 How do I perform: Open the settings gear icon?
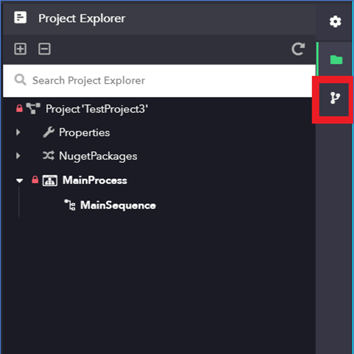(335, 21)
